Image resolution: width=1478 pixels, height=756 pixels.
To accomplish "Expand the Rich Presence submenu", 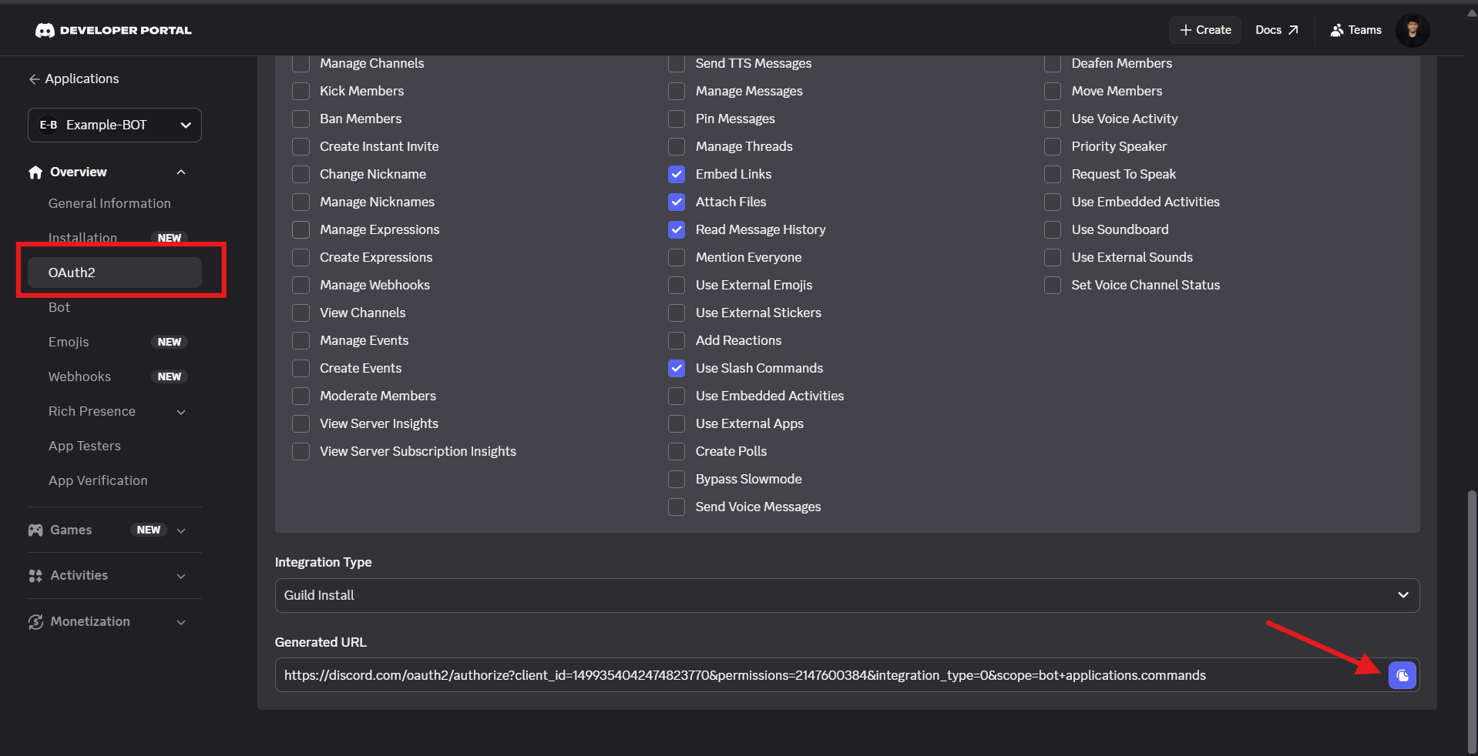I will [181, 412].
